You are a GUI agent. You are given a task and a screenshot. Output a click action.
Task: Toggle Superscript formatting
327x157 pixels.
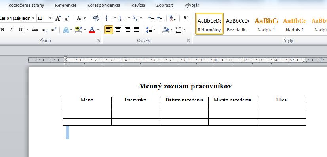pyautogui.click(x=53, y=30)
